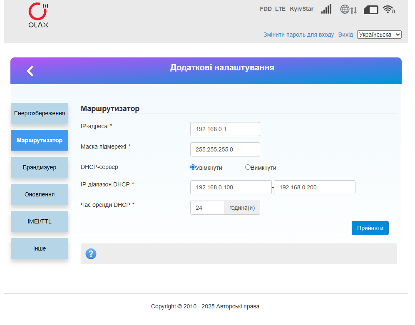Click the battery status icon
Image resolution: width=415 pixels, height=325 pixels.
371,10
